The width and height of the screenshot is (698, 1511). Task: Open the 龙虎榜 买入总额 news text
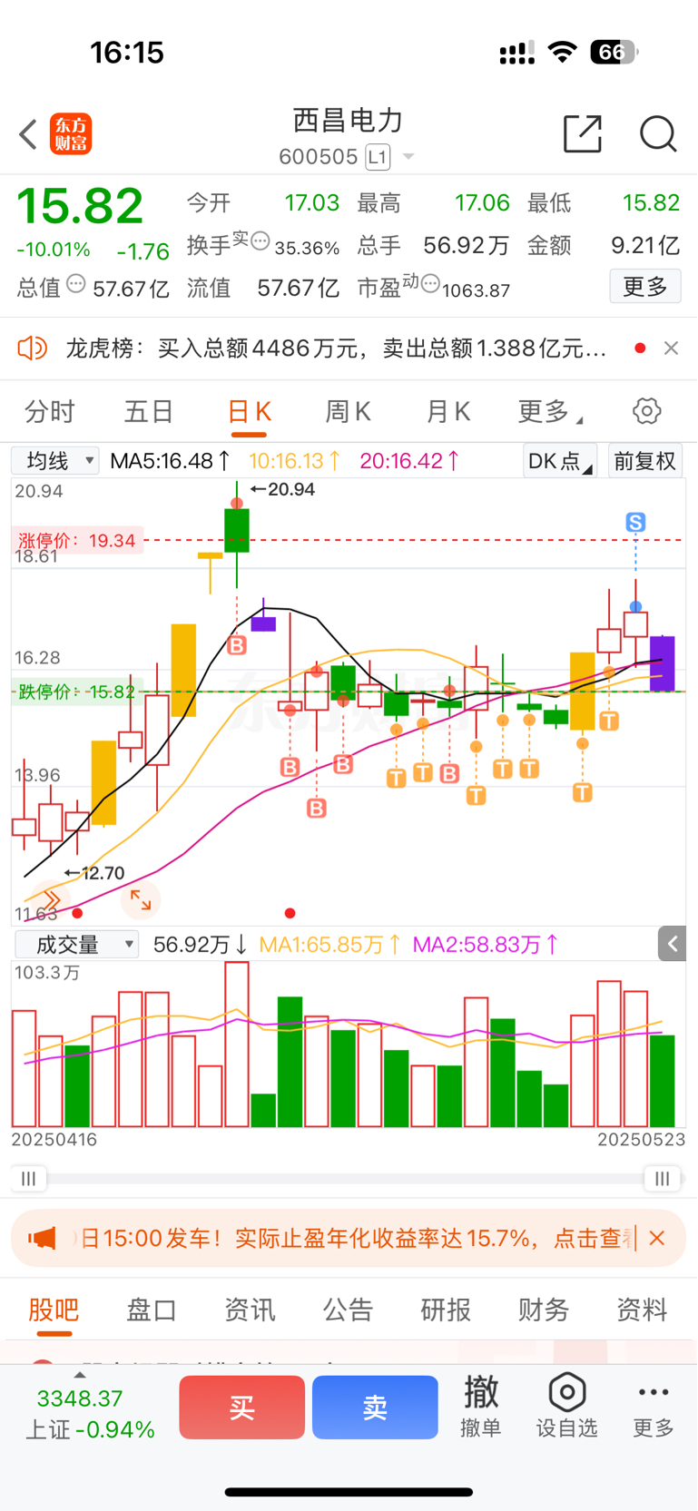tap(336, 348)
